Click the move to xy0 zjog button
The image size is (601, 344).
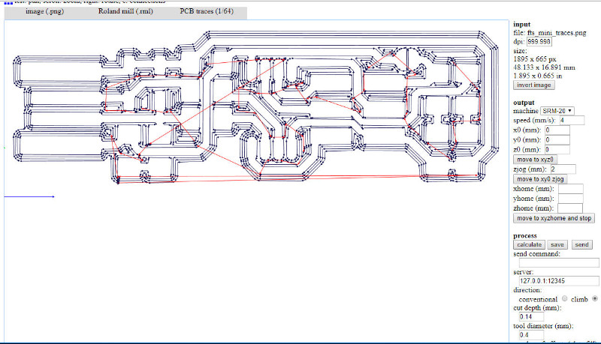click(x=540, y=179)
